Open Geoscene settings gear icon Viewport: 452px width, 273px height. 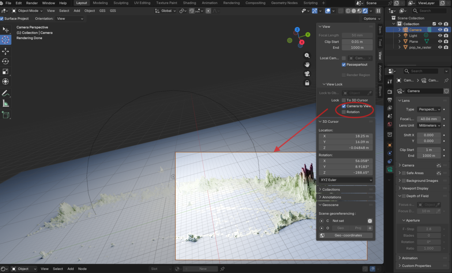pos(370,221)
